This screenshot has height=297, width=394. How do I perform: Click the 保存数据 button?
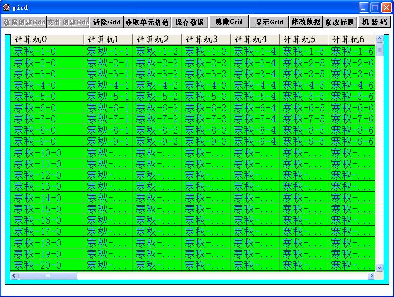coord(190,22)
